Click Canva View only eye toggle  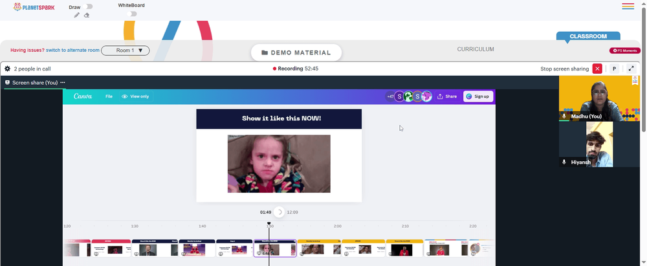coord(135,96)
